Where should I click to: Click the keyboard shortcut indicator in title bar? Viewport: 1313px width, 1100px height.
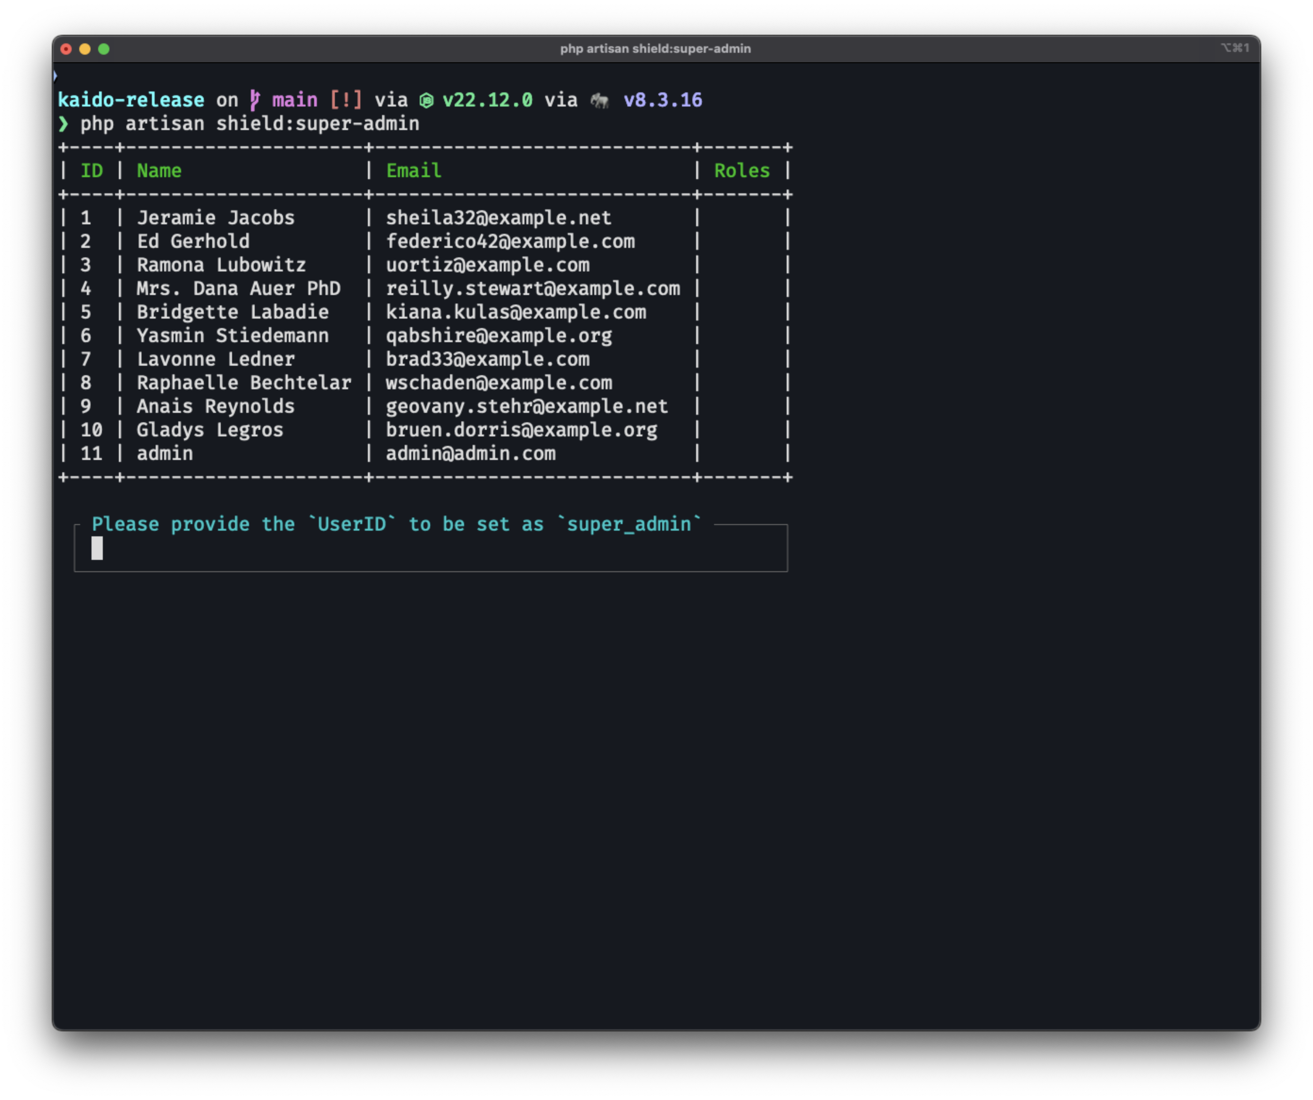1234,48
